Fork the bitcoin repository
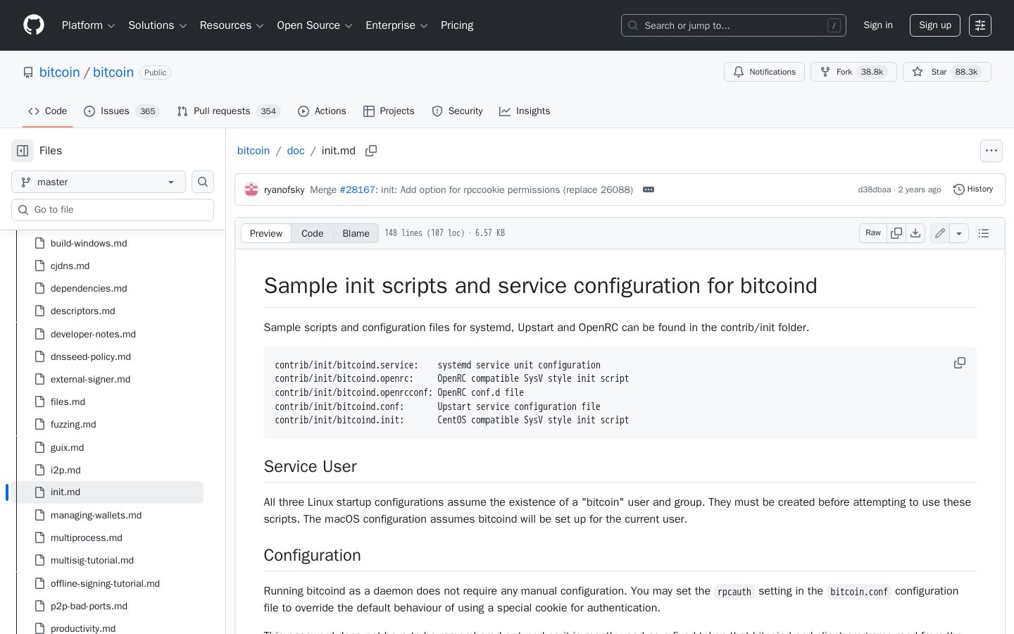The width and height of the screenshot is (1014, 634). click(x=853, y=72)
